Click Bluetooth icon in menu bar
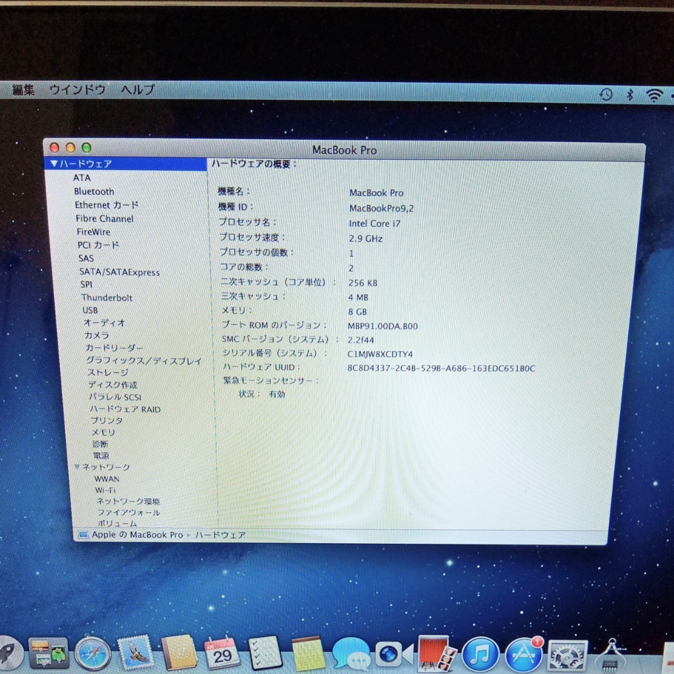 [630, 95]
